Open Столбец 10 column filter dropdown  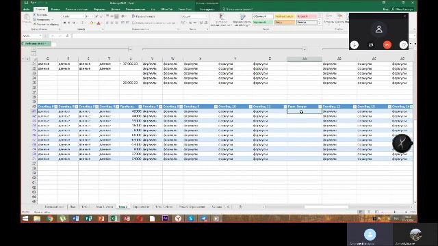[250, 107]
